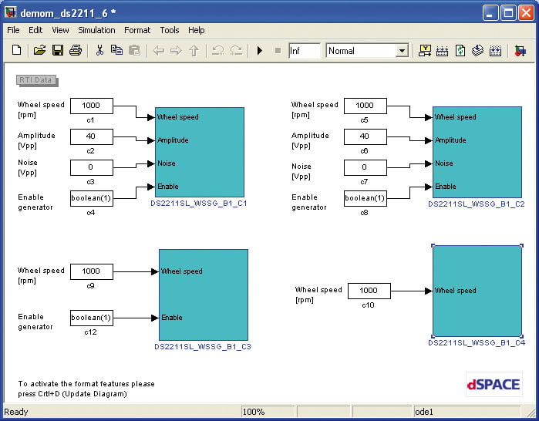539x421 pixels.
Task: Click the second build icon after Normal dropdown
Action: (442, 51)
